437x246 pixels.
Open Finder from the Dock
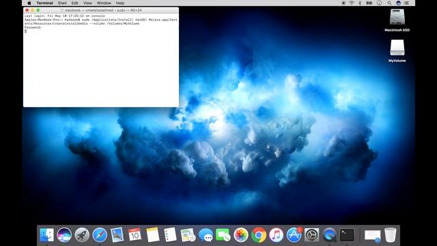[46, 235]
